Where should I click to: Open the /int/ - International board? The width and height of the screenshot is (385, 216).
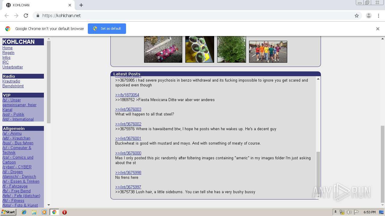(18, 119)
